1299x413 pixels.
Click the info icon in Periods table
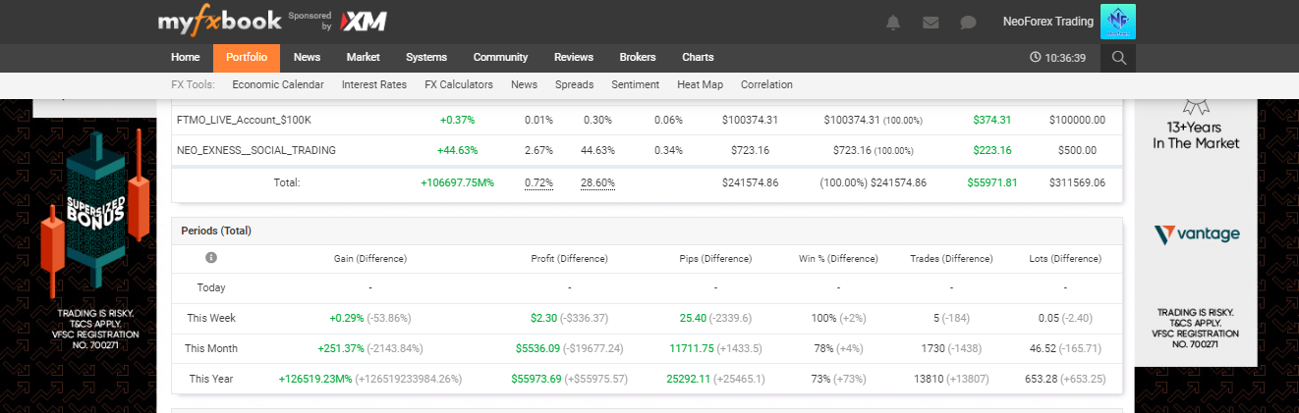click(x=210, y=258)
